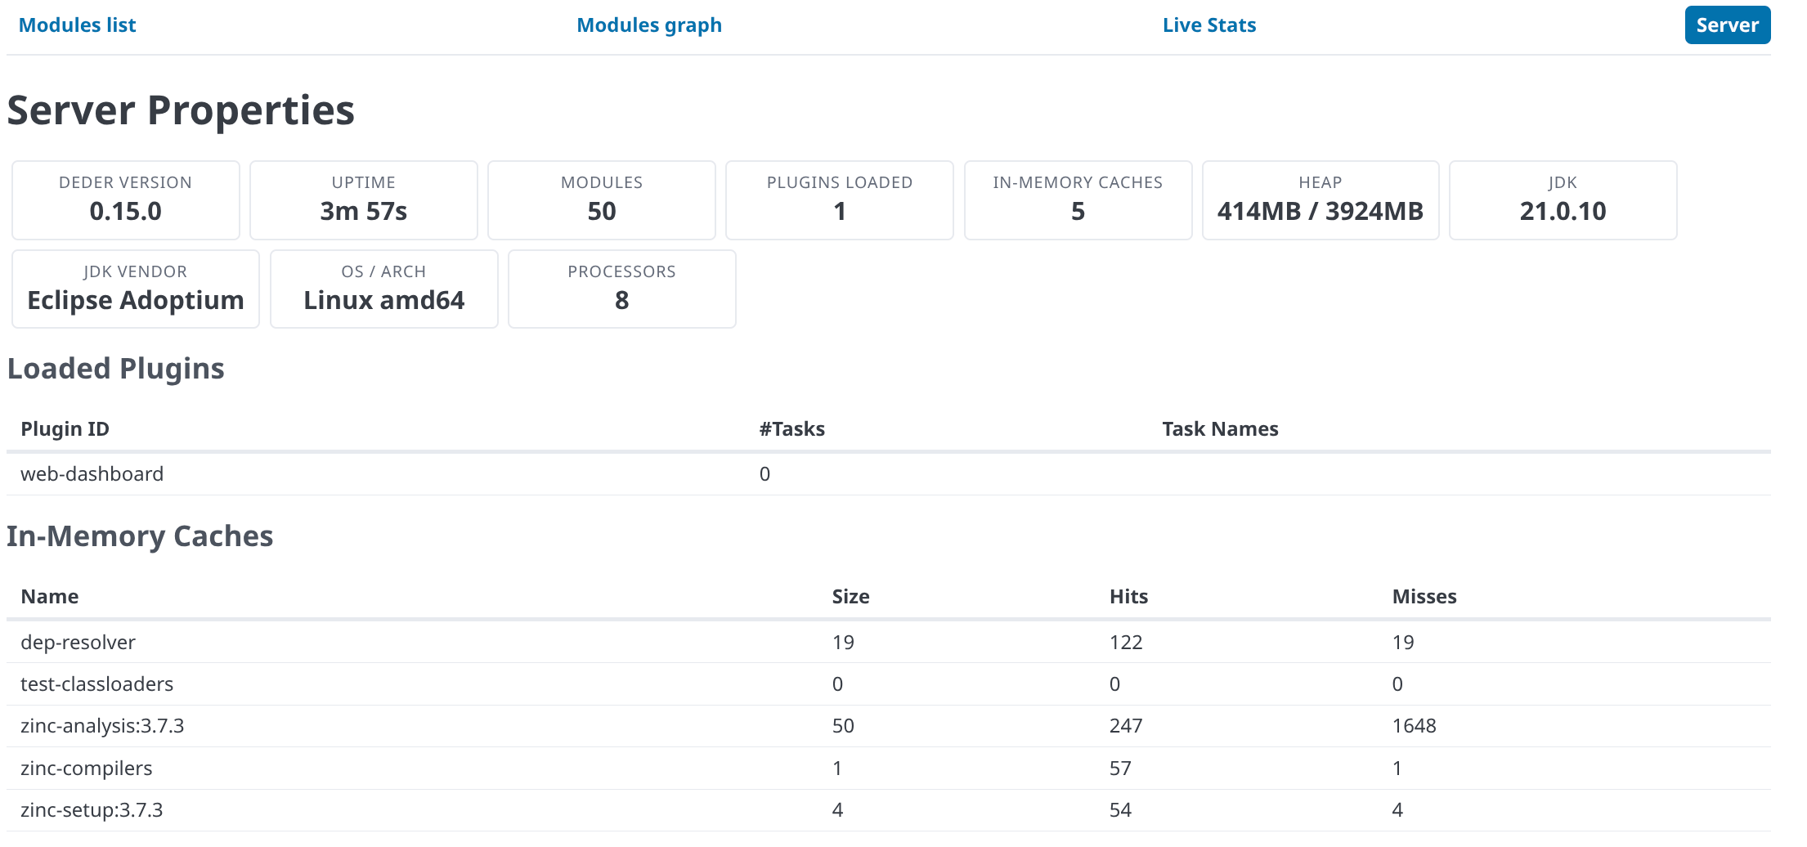Click the Heap 414MB / 3924MB card
The height and width of the screenshot is (847, 1807).
tap(1320, 200)
